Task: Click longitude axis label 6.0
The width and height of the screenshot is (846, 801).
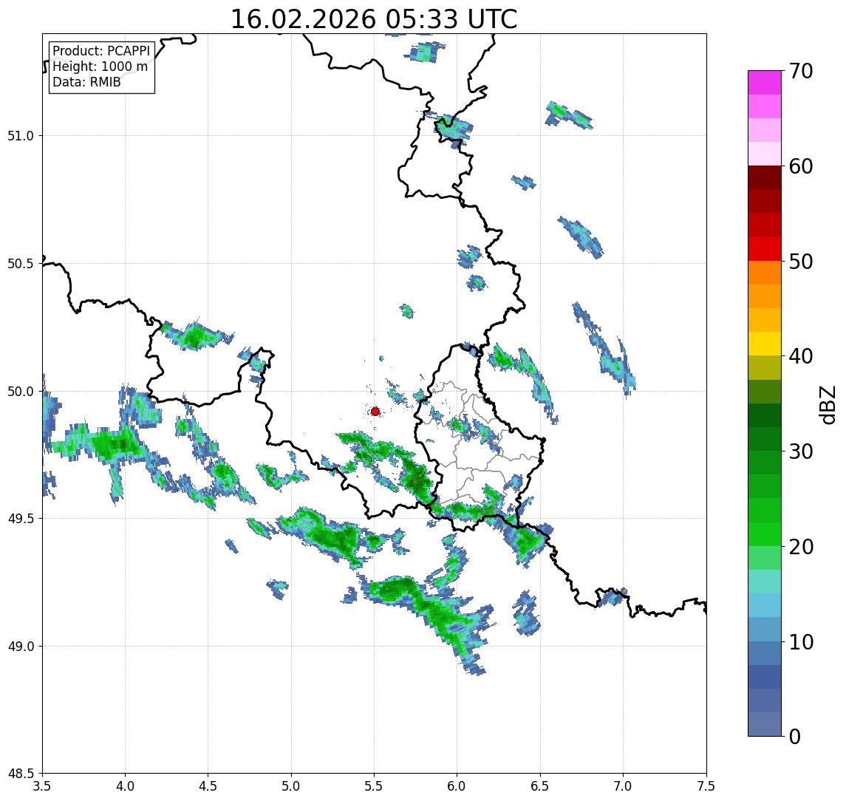Action: pyautogui.click(x=457, y=786)
